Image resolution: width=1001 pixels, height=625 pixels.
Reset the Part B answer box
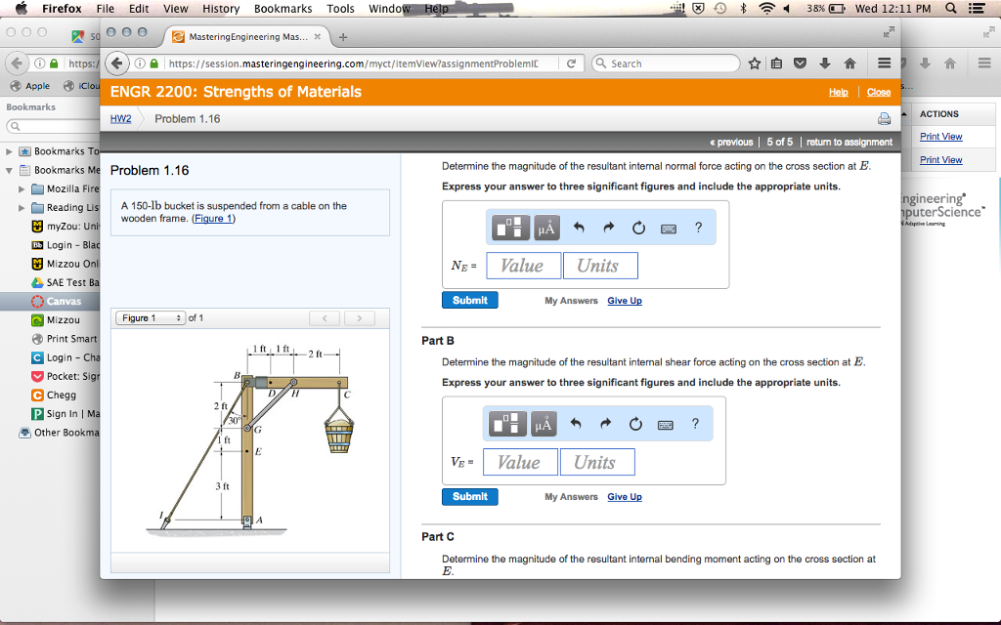tap(635, 424)
